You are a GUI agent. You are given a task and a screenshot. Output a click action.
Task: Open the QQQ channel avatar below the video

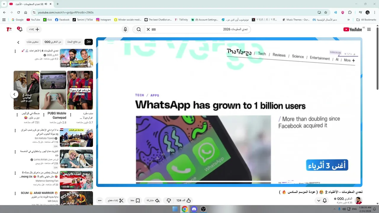point(359,200)
